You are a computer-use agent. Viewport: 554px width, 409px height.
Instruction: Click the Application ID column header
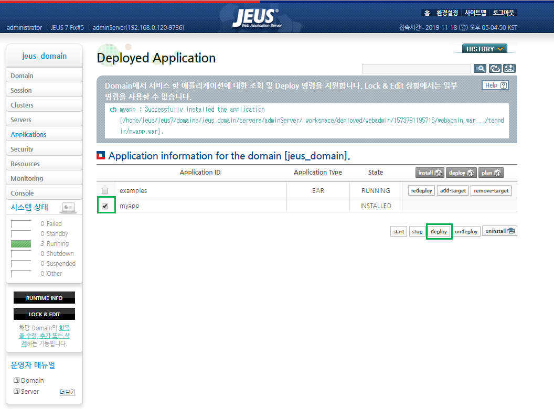click(200, 173)
